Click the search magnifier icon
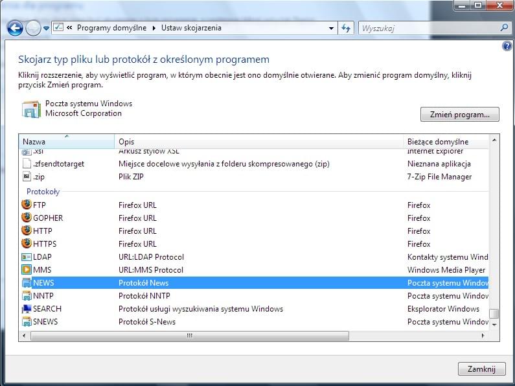Screen dimensions: 515x386 (x=504, y=28)
